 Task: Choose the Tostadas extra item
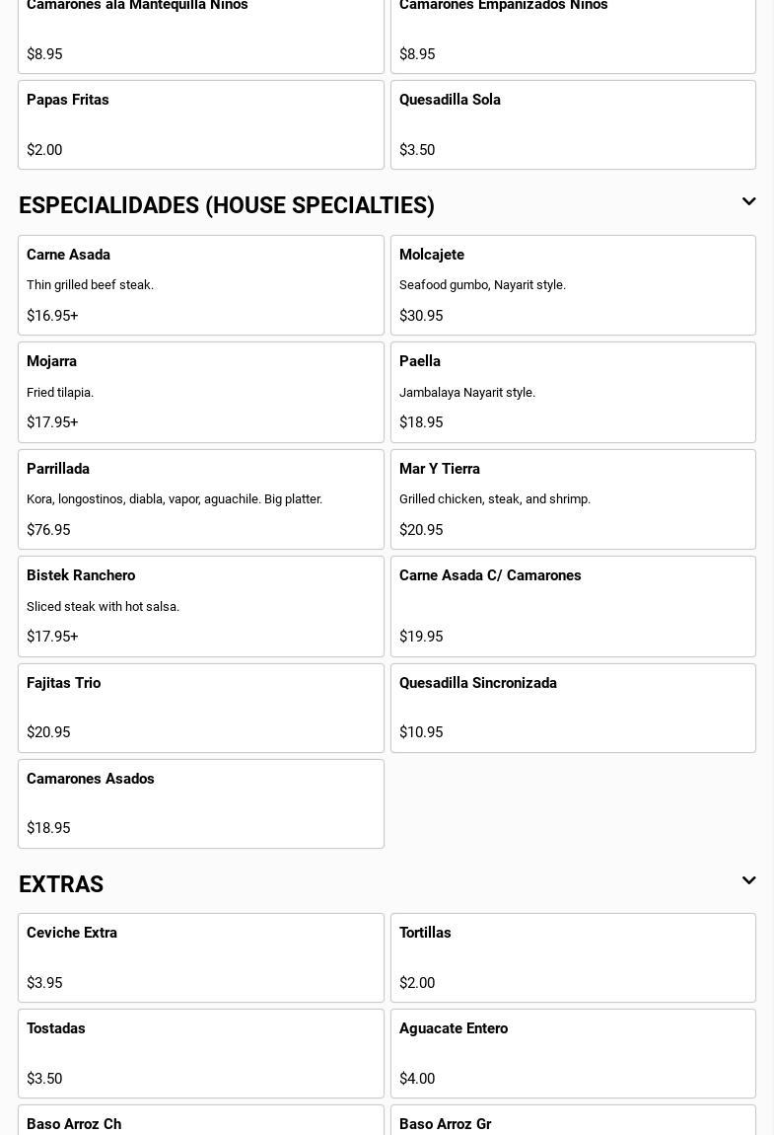pyautogui.click(x=201, y=1054)
